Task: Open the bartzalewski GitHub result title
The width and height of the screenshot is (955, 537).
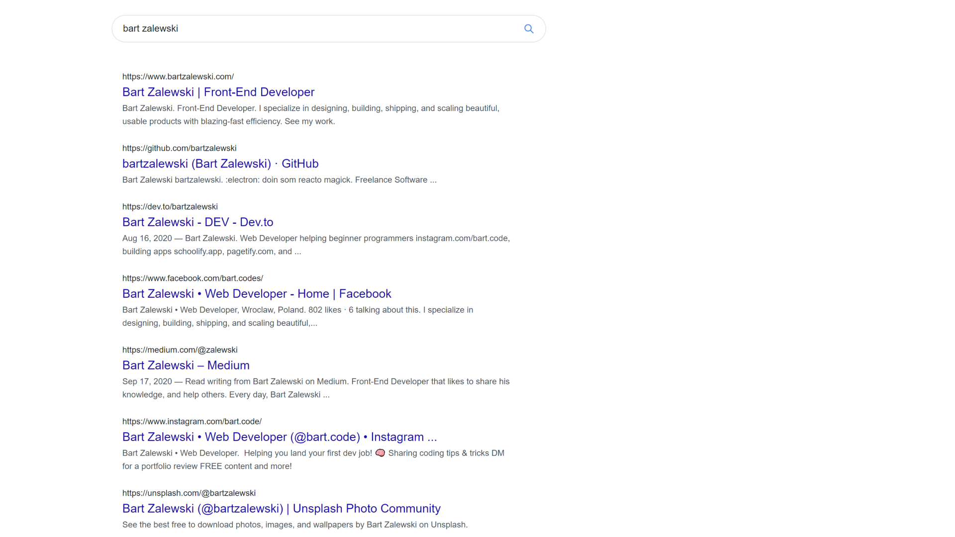Action: [220, 164]
